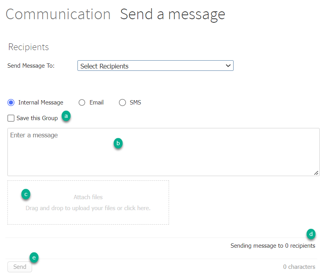Click the teal "c" marker in the attach area
Screen dimensions: 331x279
[x=26, y=194]
